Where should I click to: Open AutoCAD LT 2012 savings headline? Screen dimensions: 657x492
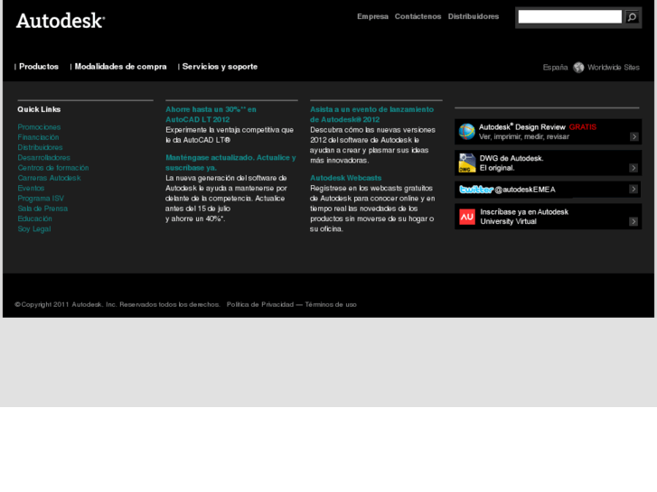(x=211, y=115)
